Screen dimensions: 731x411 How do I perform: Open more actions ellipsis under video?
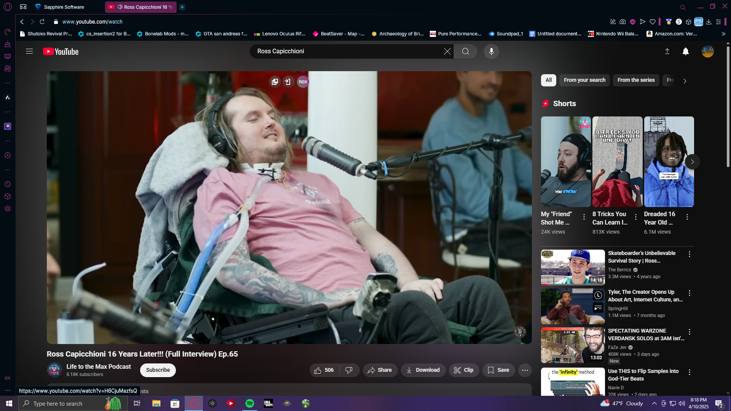[525, 370]
